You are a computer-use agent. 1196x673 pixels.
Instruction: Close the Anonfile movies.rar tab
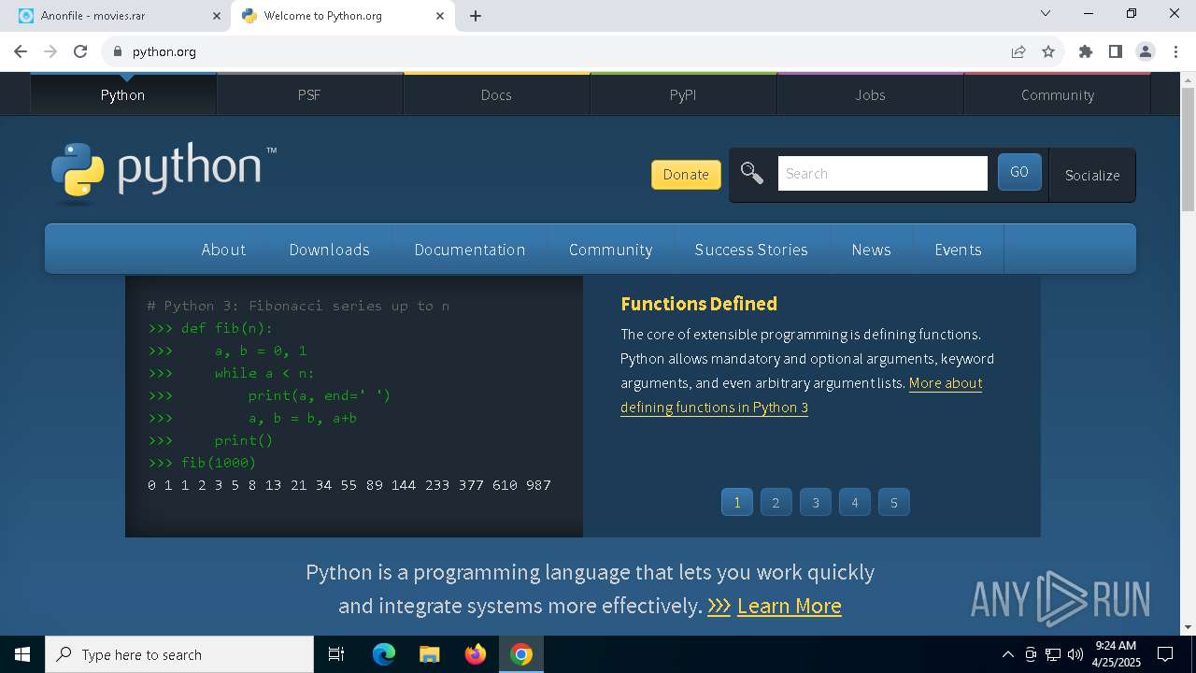point(217,16)
